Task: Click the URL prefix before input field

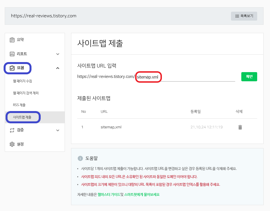Action: click(106, 77)
